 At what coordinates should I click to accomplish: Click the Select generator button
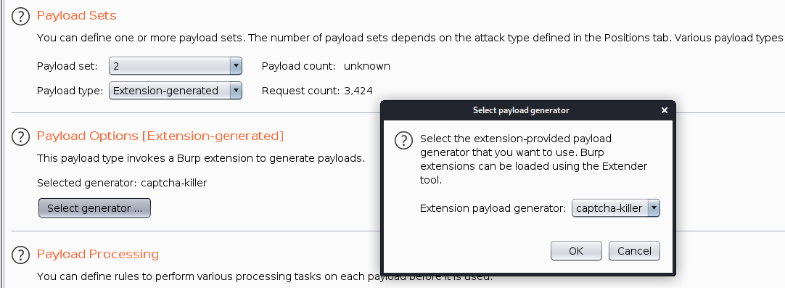point(94,208)
